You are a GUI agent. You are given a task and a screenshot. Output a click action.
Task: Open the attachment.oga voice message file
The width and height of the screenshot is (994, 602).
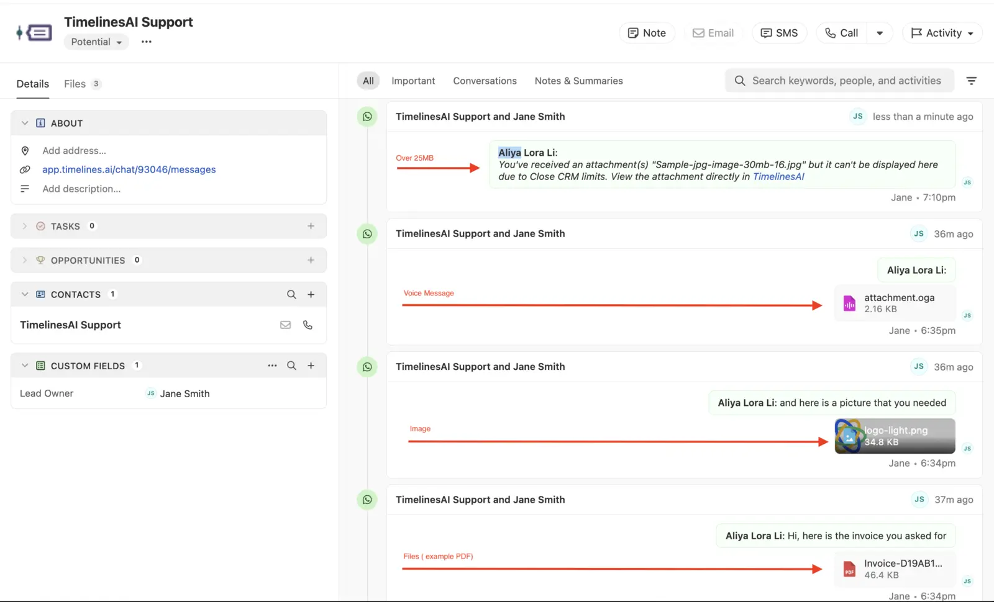pos(895,303)
